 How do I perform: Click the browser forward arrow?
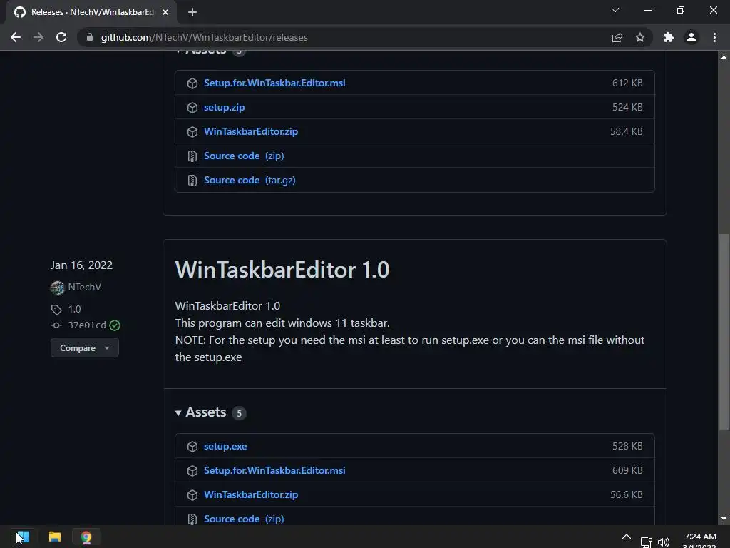pos(38,37)
